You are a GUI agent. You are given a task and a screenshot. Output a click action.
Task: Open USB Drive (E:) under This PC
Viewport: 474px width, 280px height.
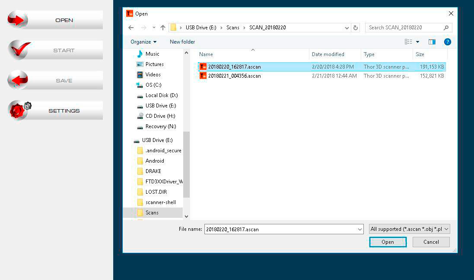160,105
